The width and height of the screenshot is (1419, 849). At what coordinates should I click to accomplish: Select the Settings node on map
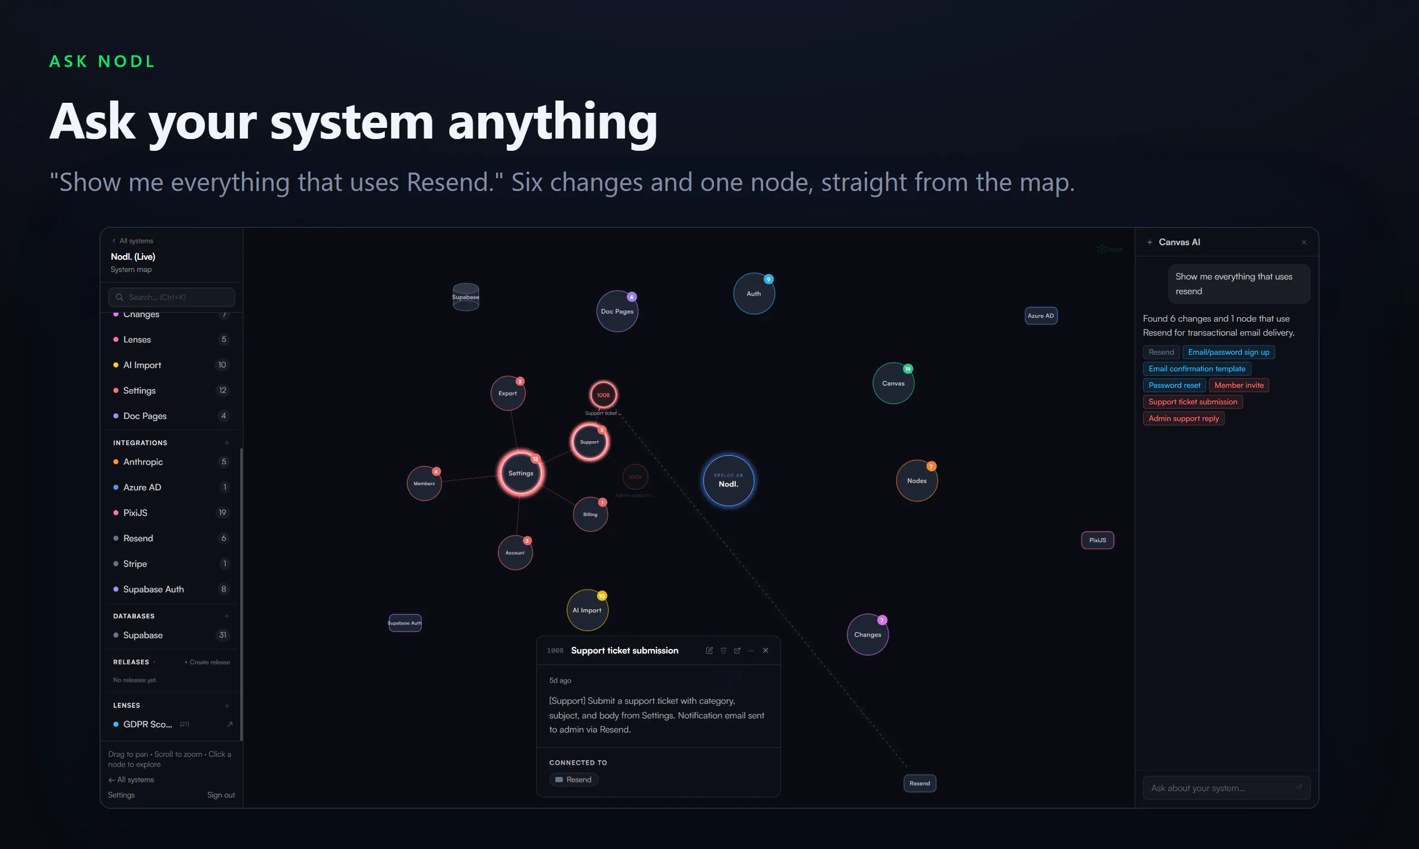[x=521, y=473]
